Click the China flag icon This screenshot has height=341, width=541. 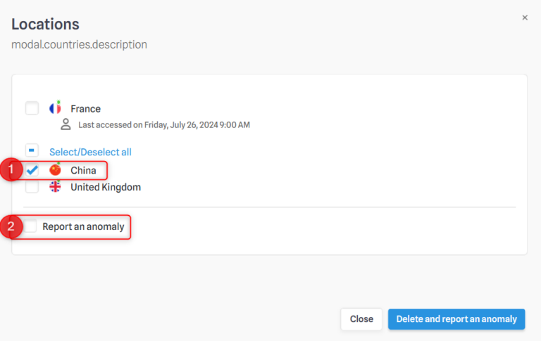(x=55, y=170)
